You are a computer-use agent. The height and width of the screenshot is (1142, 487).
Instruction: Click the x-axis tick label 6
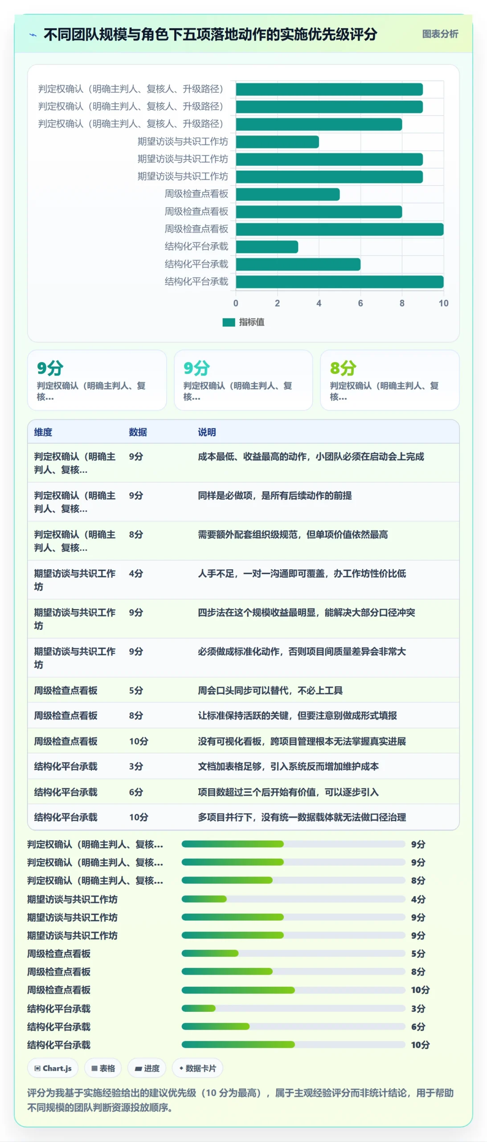pos(360,303)
